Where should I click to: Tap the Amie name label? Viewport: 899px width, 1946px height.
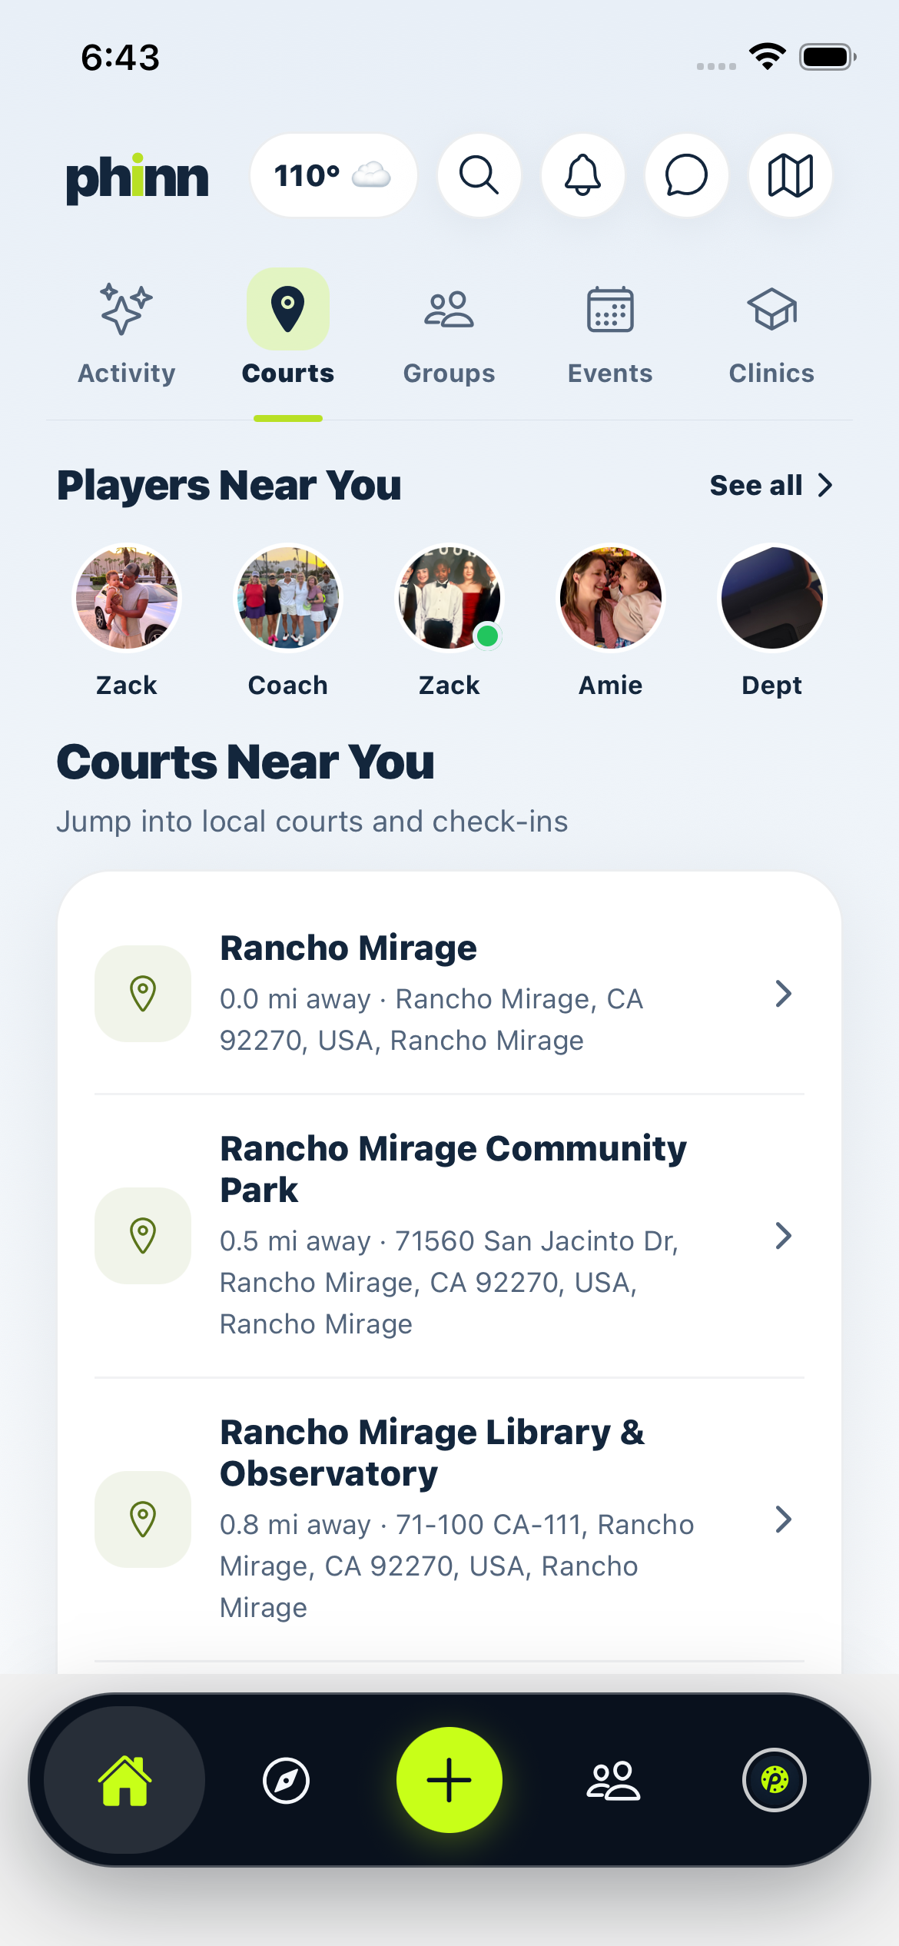(x=611, y=686)
